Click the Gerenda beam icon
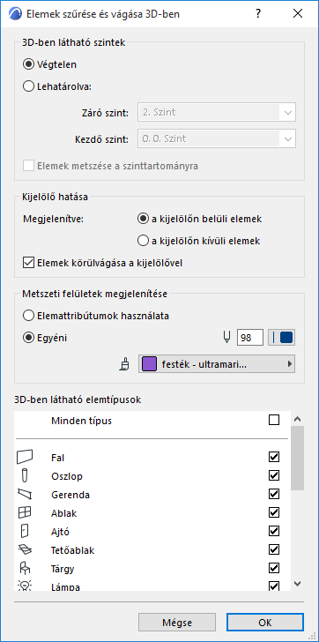 click(x=25, y=494)
